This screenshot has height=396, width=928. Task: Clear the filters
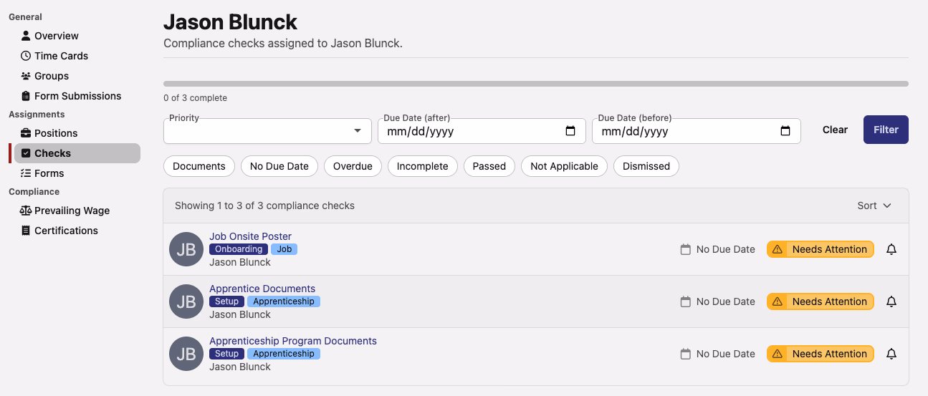click(835, 130)
